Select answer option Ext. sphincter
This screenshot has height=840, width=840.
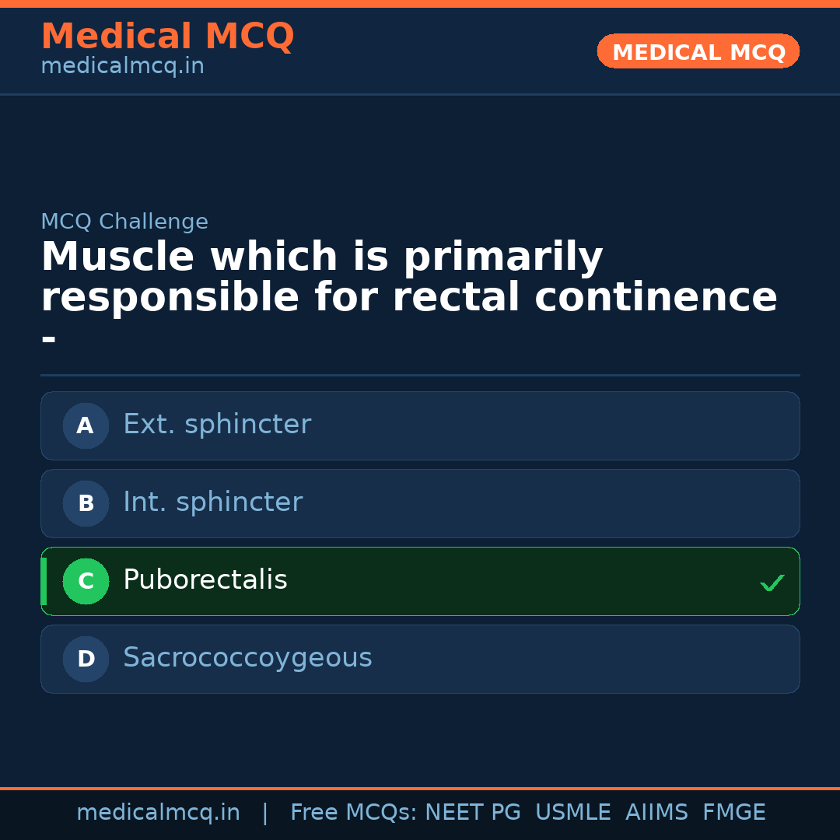[x=420, y=425]
